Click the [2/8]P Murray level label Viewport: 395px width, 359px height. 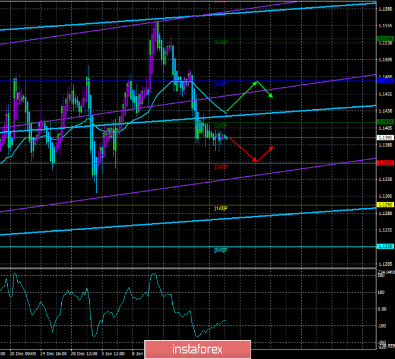[221, 167]
